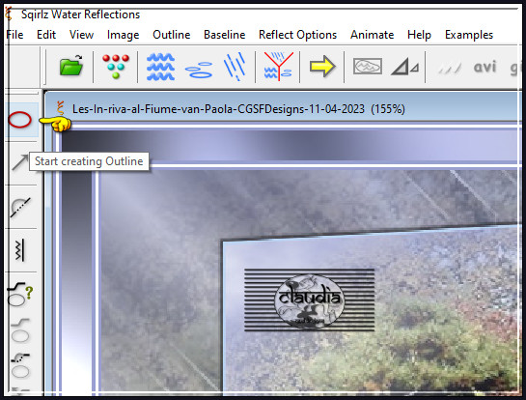Select the red ellipse Start Outline tool
Screen dimensions: 526x400
click(20, 120)
